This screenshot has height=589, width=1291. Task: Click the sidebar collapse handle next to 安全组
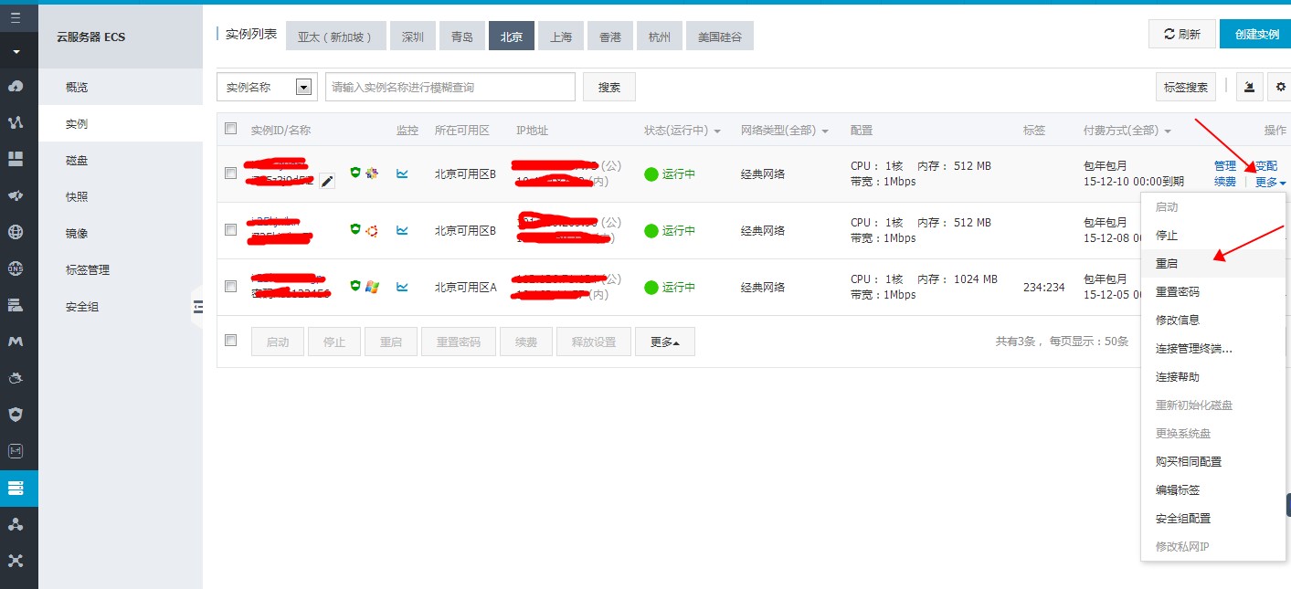coord(197,307)
